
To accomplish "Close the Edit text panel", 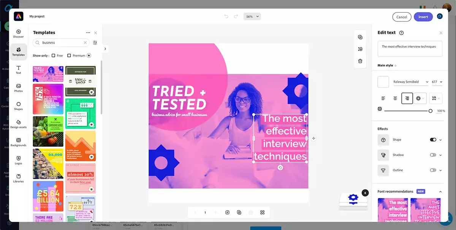I will tap(441, 33).
